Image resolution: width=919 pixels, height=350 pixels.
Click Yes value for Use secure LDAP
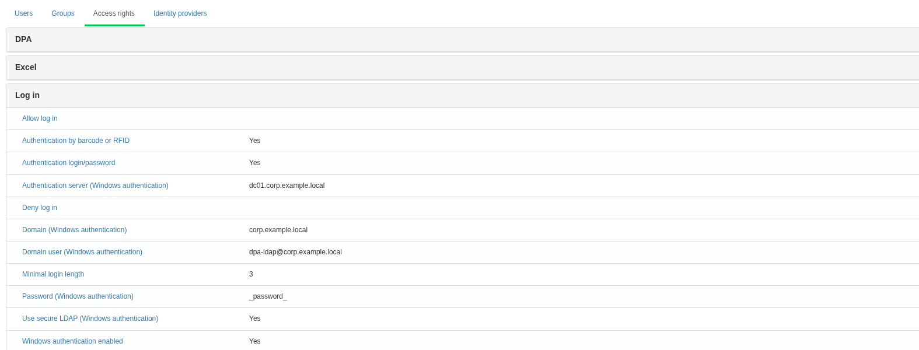coord(255,318)
